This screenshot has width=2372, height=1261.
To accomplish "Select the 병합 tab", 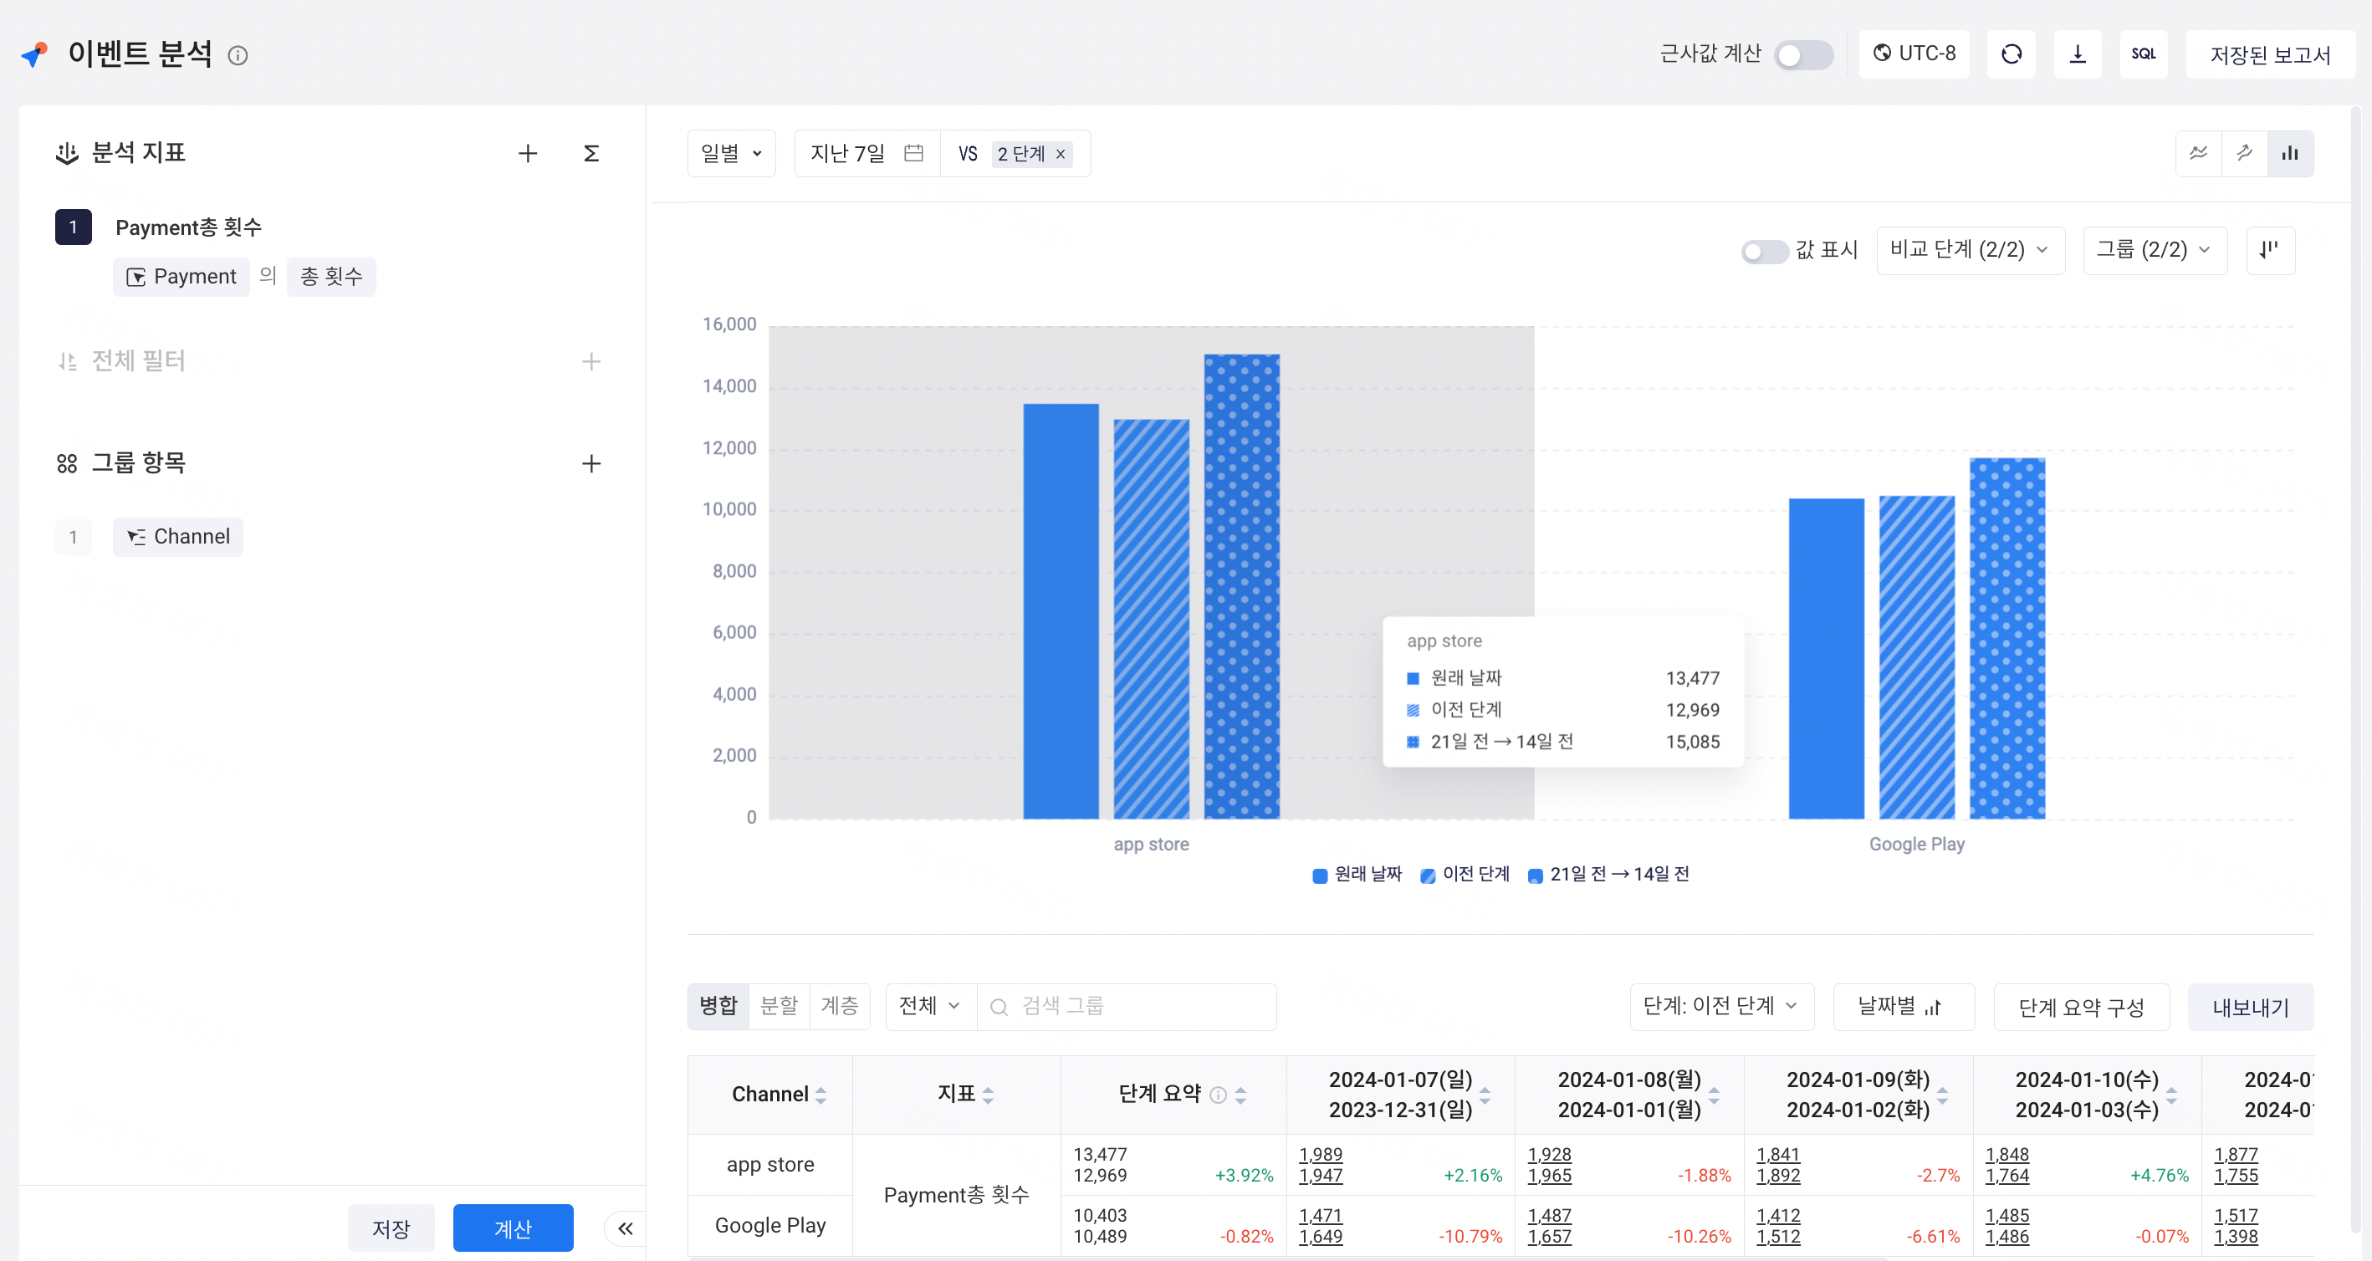I will click(x=718, y=1006).
